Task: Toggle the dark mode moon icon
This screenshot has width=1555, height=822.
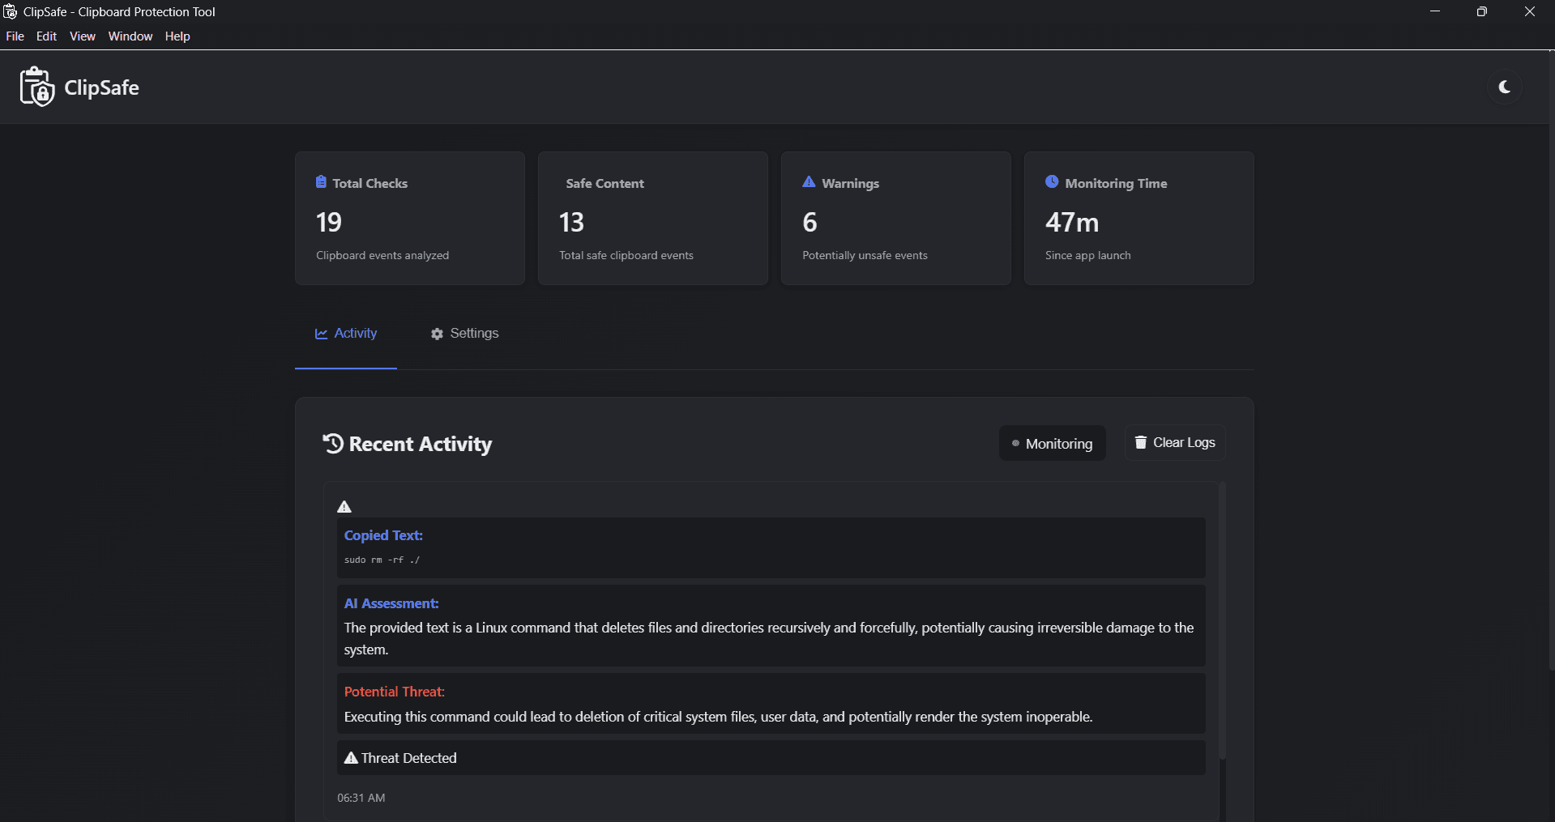Action: tap(1504, 87)
